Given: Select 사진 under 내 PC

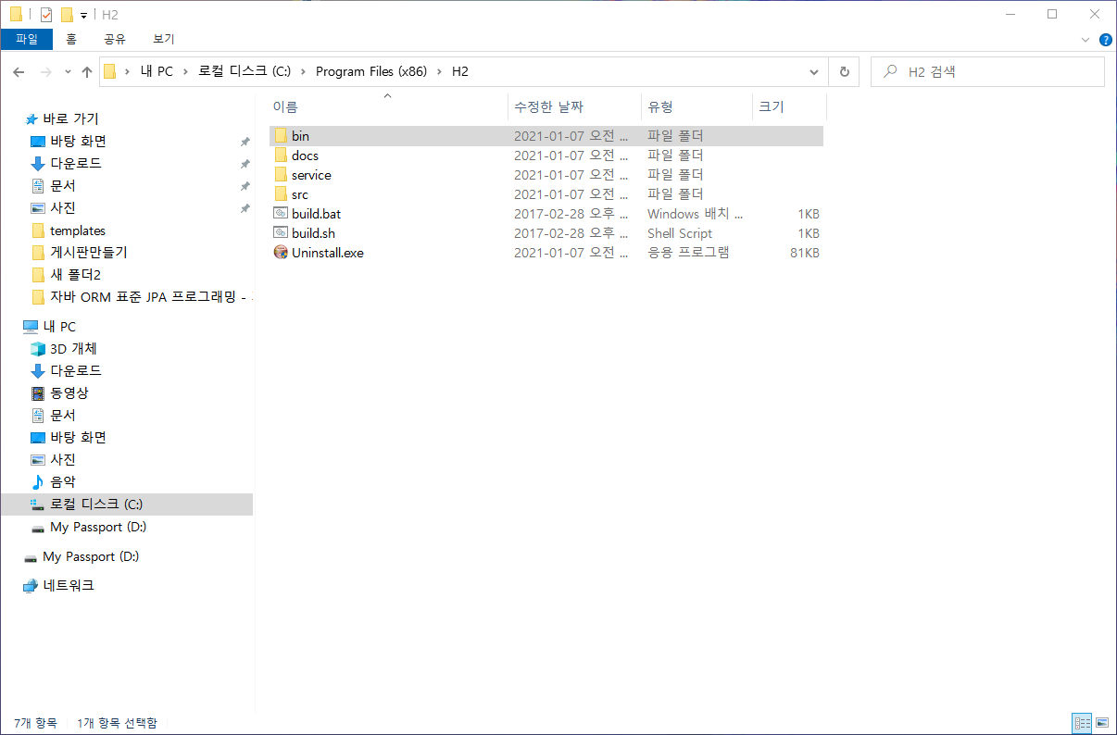Looking at the screenshot, I should [63, 460].
